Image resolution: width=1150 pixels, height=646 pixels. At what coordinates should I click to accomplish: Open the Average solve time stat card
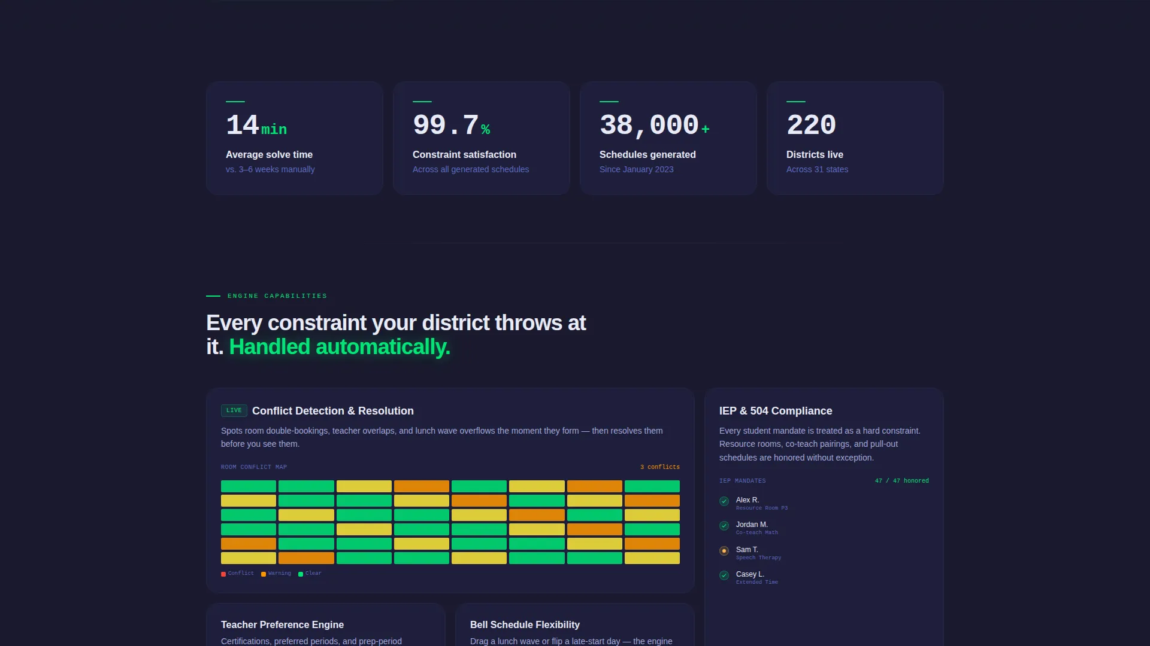tap(295, 138)
